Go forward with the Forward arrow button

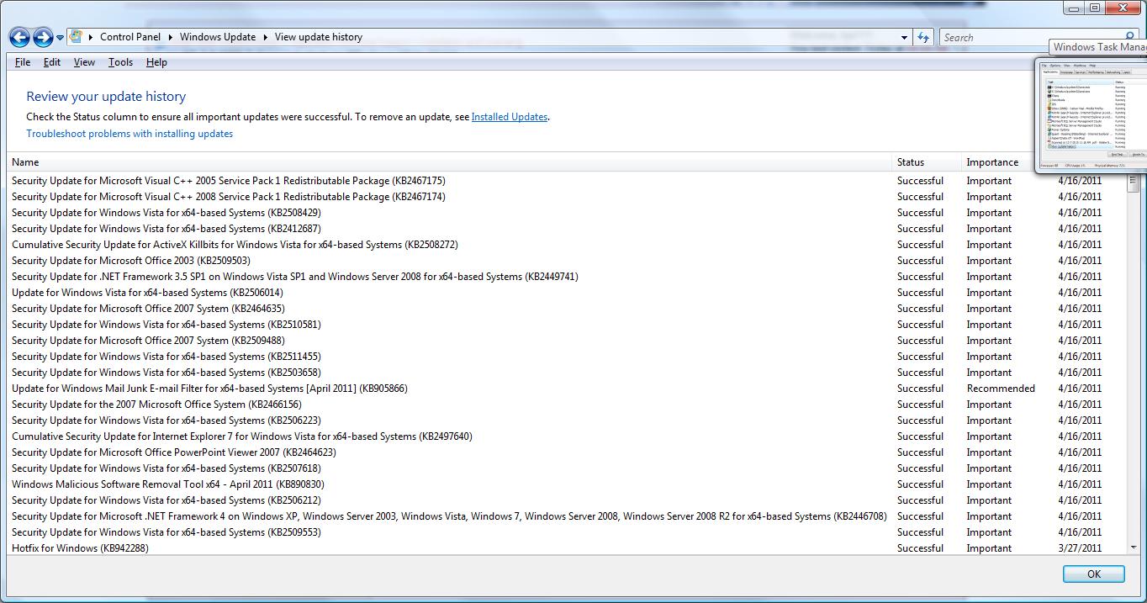click(x=43, y=37)
